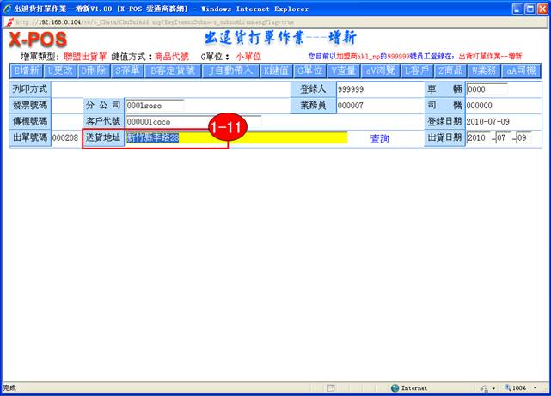Open the L客戶 customer lookup

(x=419, y=70)
